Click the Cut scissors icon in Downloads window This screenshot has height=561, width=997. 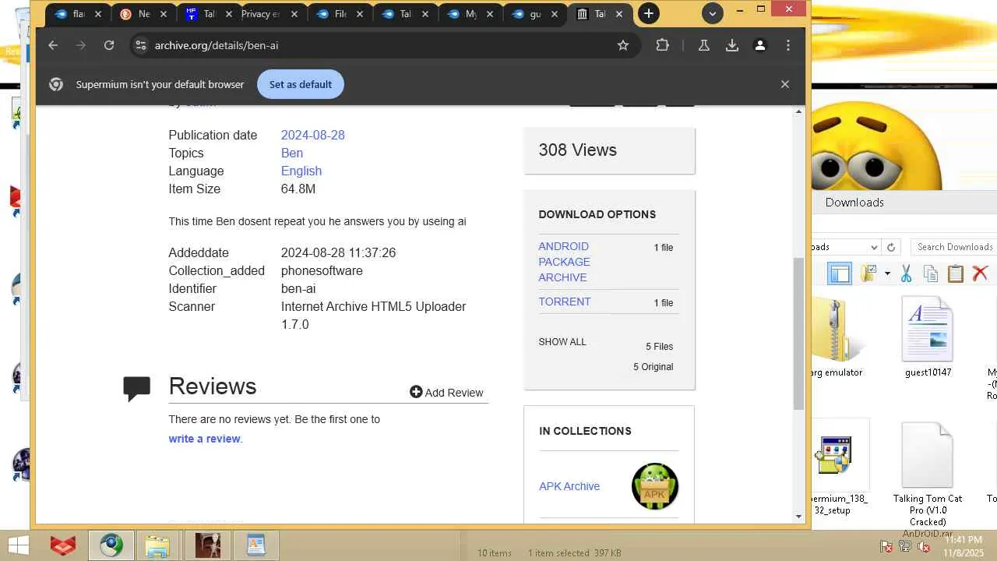[x=906, y=273]
